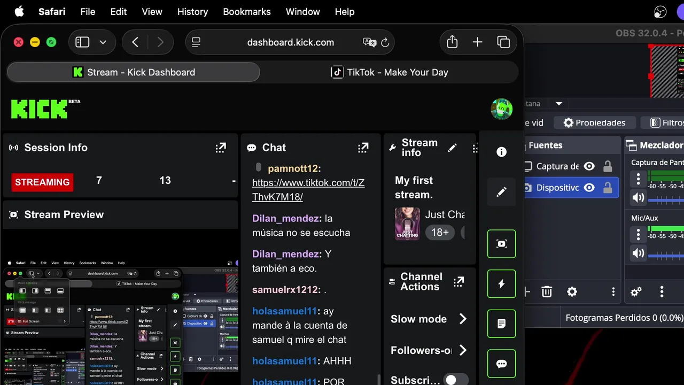Open the Safari share menu
The height and width of the screenshot is (385, 684).
point(452,42)
